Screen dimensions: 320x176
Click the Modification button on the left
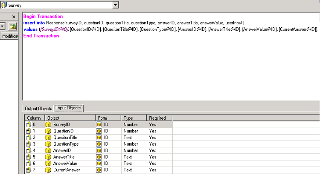click(9, 36)
